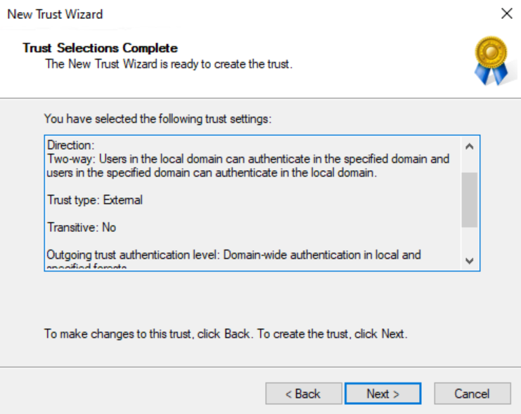
Task: Click the "Trust type: External" line
Action: click(x=95, y=200)
